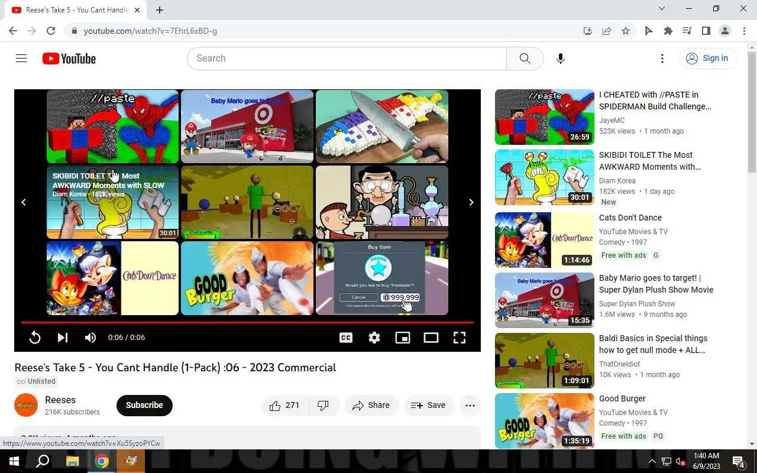
Task: Show next endscreen suggestions arrow
Action: (471, 202)
